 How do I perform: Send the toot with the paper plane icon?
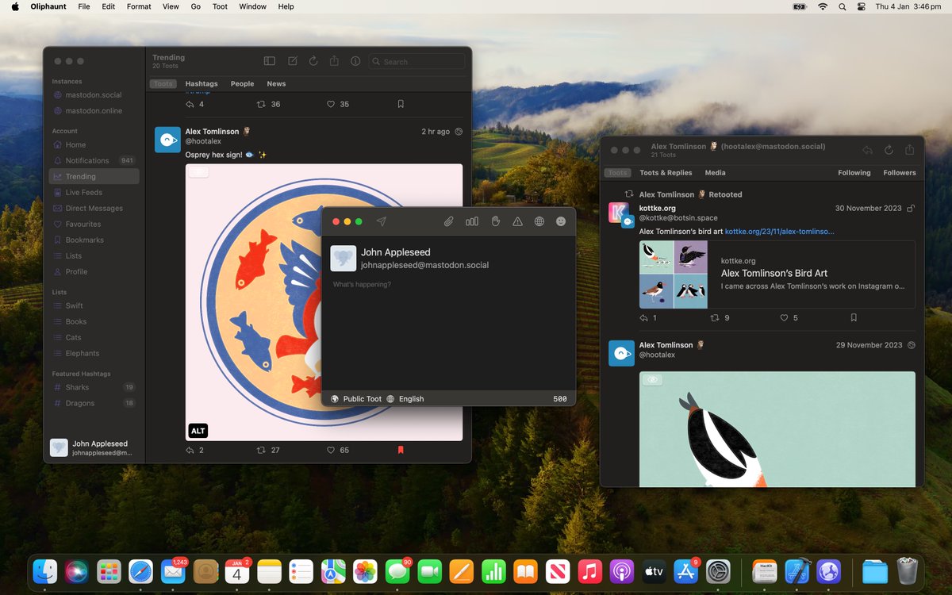click(x=382, y=221)
